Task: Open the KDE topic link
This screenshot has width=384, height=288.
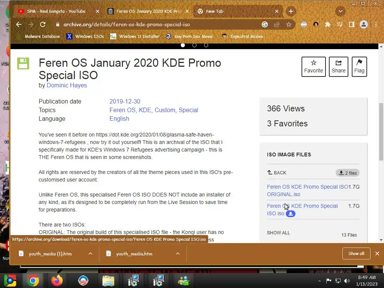Action: point(145,110)
